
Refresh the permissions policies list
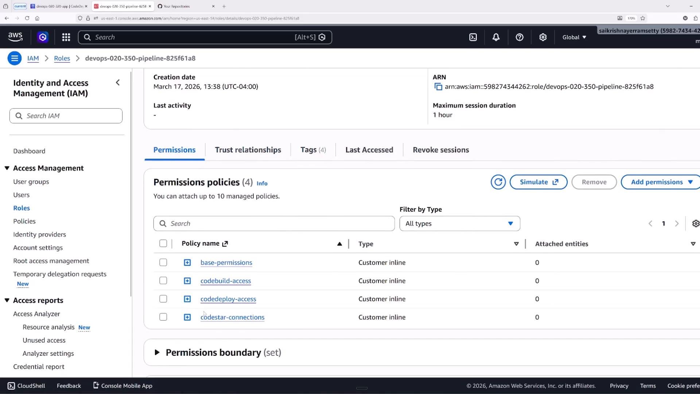click(498, 182)
